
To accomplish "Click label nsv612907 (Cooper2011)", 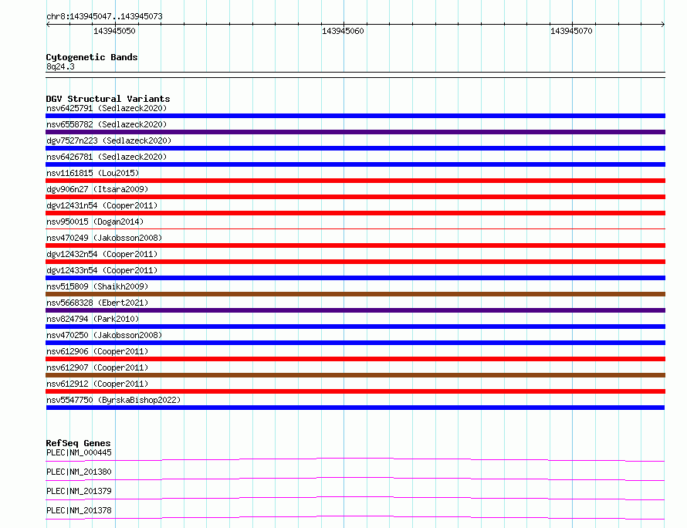I will [97, 367].
